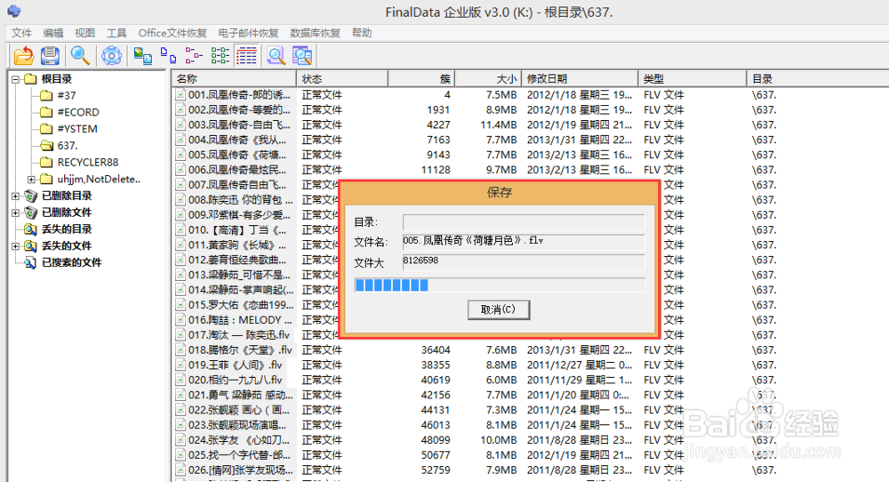
Task: Click icon of 已搜索的文件
Action: click(x=30, y=262)
